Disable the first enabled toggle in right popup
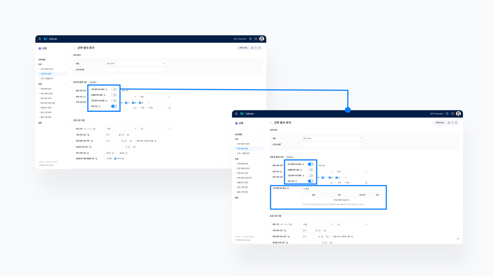The height and width of the screenshot is (276, 494). pyautogui.click(x=310, y=164)
